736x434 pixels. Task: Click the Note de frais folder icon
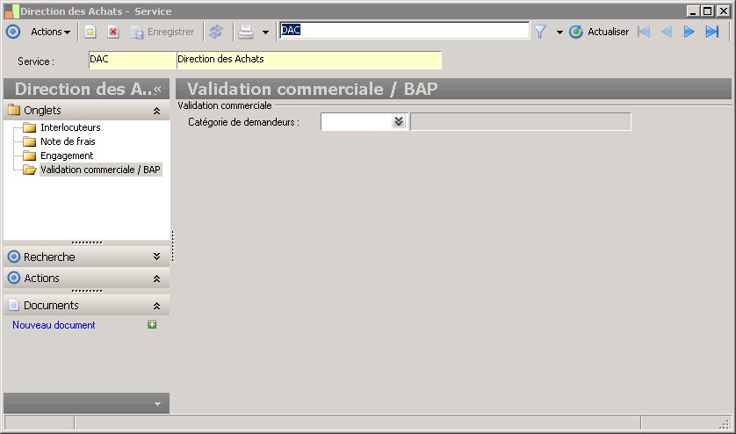click(x=30, y=141)
